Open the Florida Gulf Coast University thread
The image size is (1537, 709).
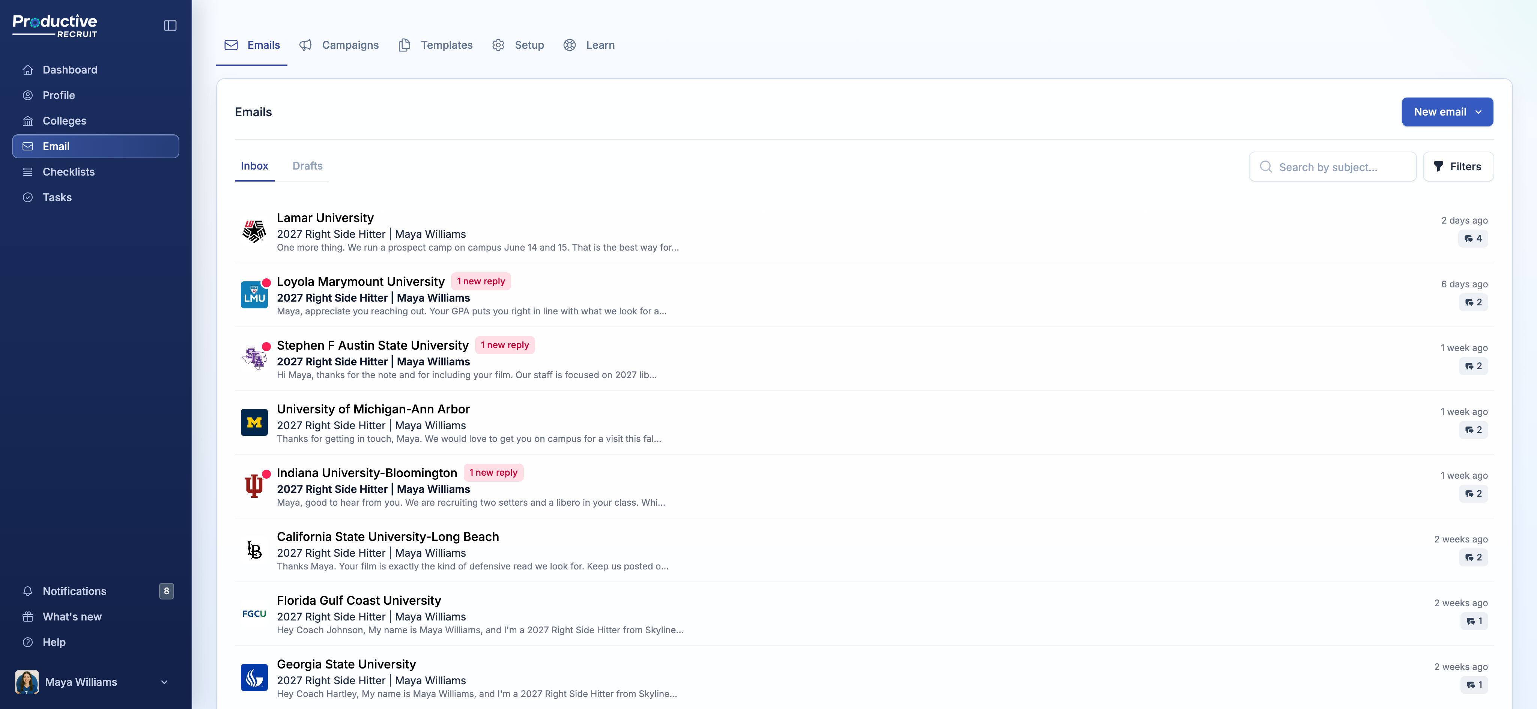[864, 615]
